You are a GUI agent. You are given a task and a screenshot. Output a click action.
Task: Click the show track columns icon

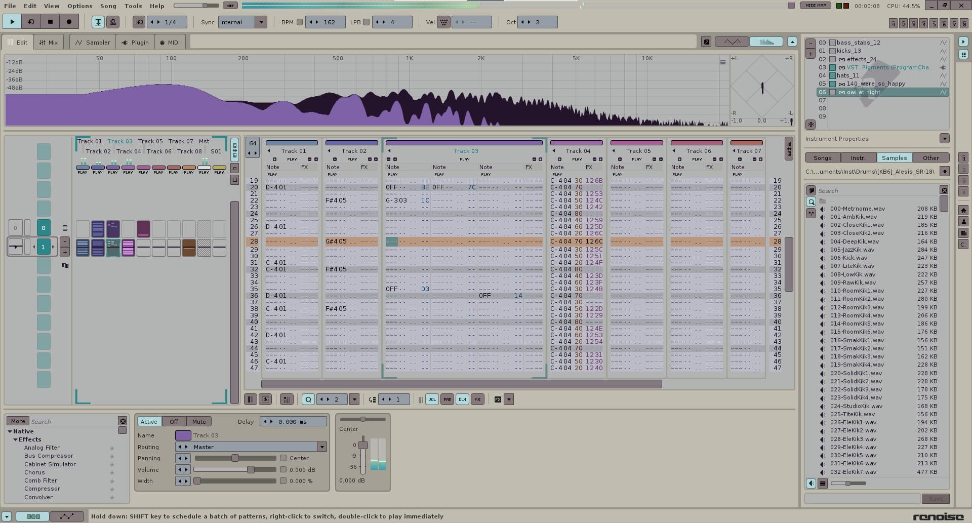250,399
